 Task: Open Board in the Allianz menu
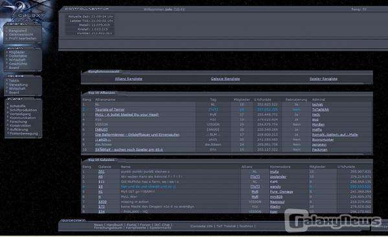tap(14, 68)
